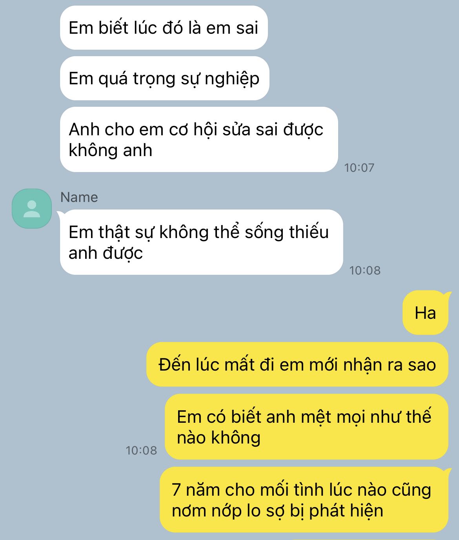Tap the 10:08 timestamp beside sent message
This screenshot has width=459, height=540.
[x=141, y=450]
